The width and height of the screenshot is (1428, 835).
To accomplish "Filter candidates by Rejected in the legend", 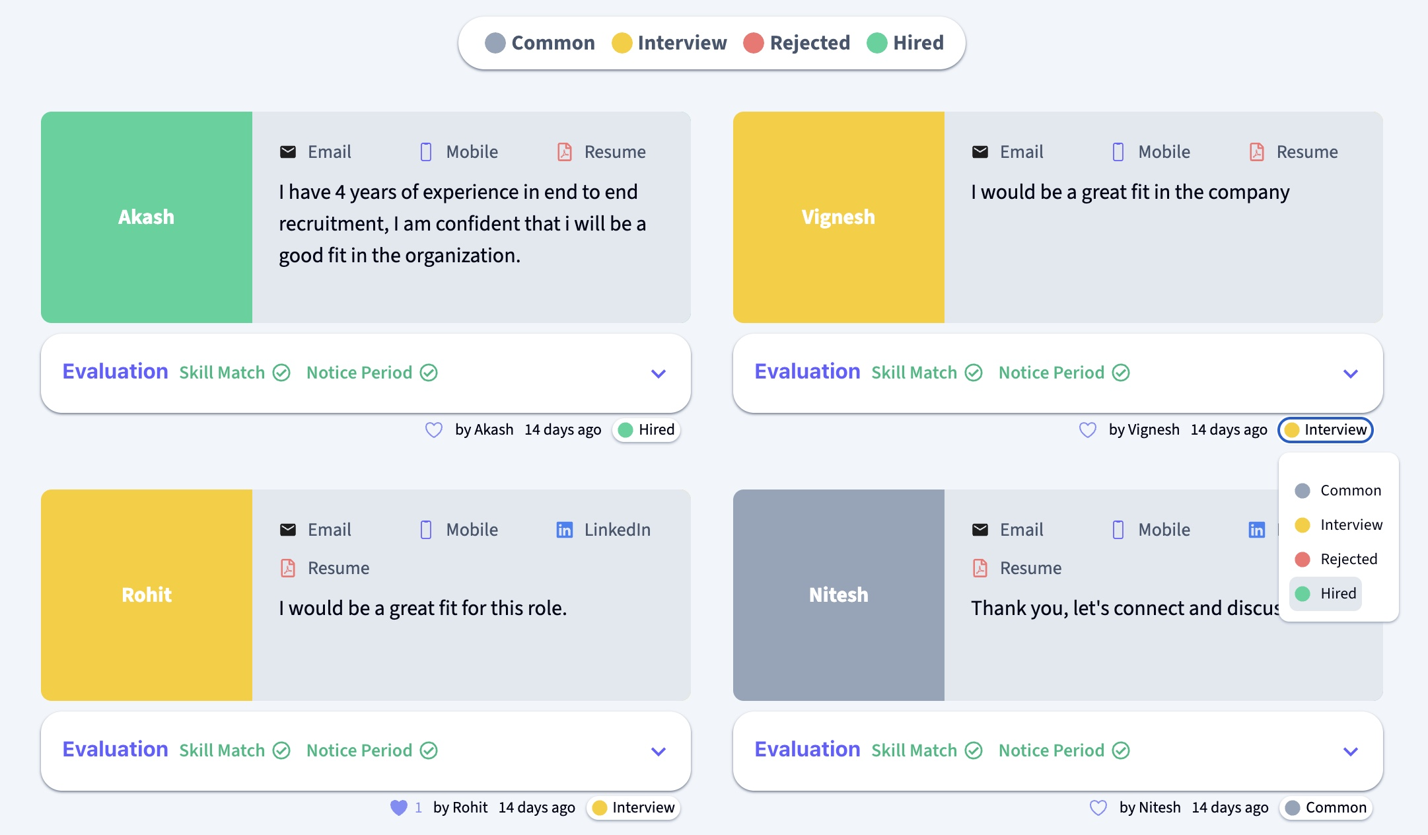I will pos(797,43).
